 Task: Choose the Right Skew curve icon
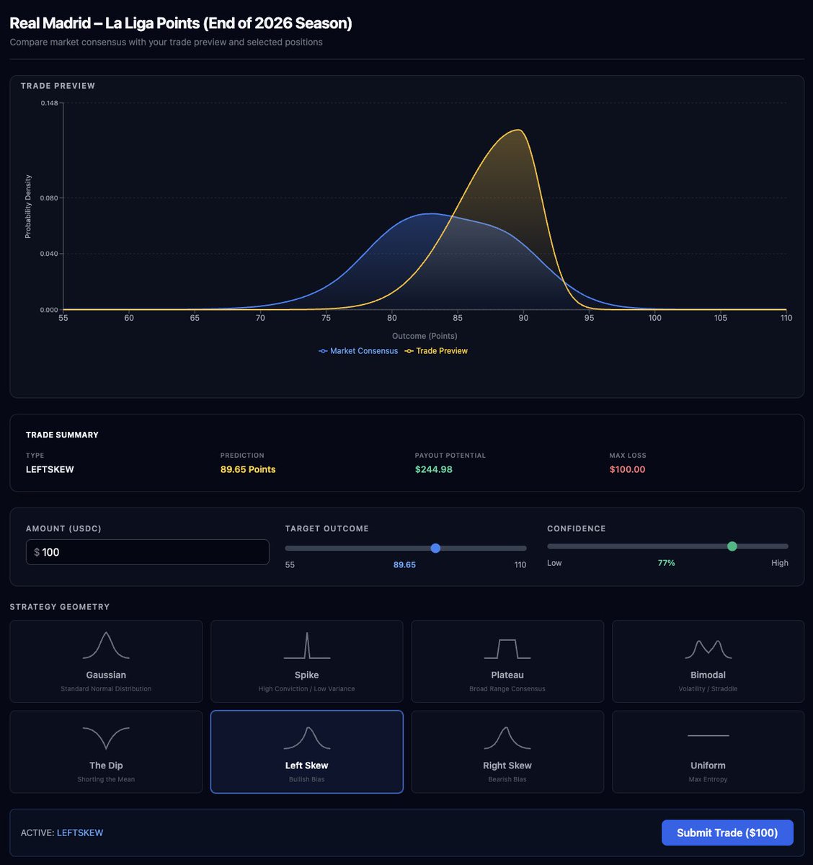[507, 738]
